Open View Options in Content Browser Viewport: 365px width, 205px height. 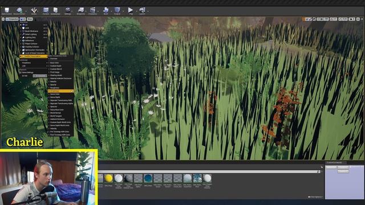pyautogui.click(x=315, y=197)
